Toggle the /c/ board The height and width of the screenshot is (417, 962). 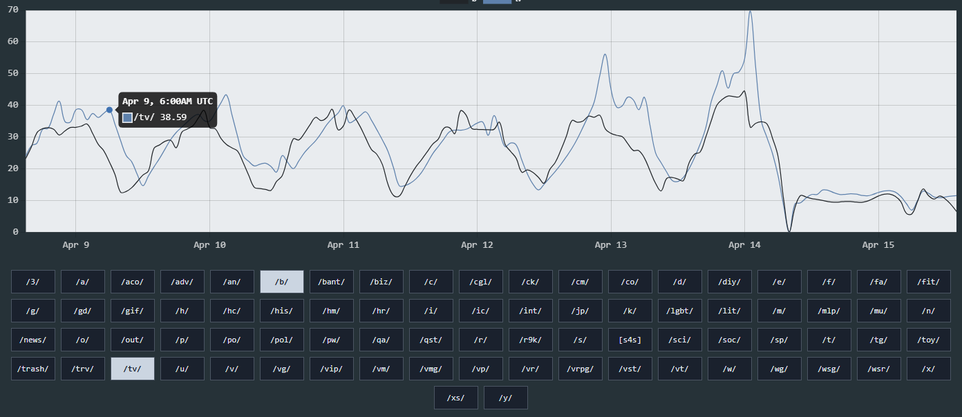point(431,282)
